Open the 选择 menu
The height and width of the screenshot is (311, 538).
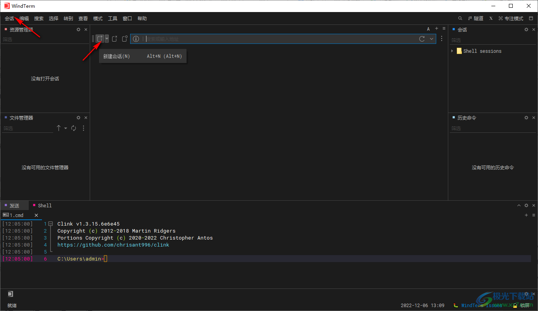click(x=54, y=19)
